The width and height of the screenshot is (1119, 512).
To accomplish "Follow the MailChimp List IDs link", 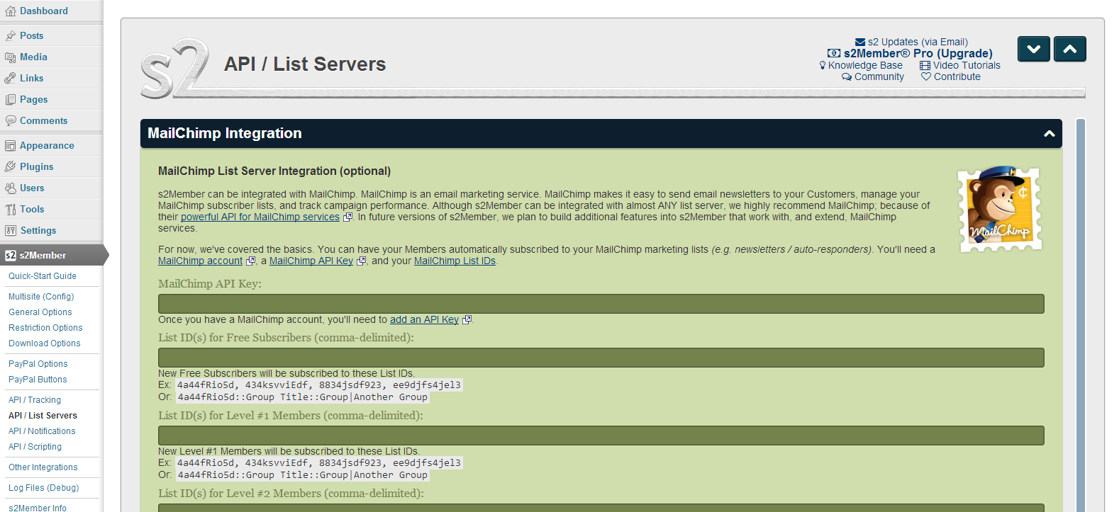I will coord(455,261).
